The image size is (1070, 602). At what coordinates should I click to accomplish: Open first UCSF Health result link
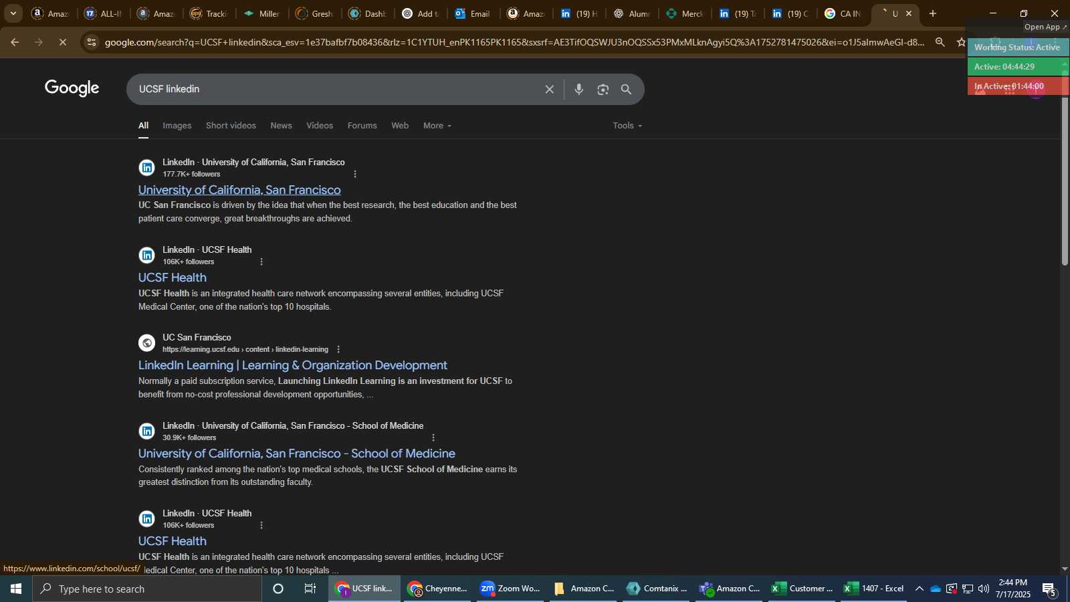pyautogui.click(x=173, y=278)
